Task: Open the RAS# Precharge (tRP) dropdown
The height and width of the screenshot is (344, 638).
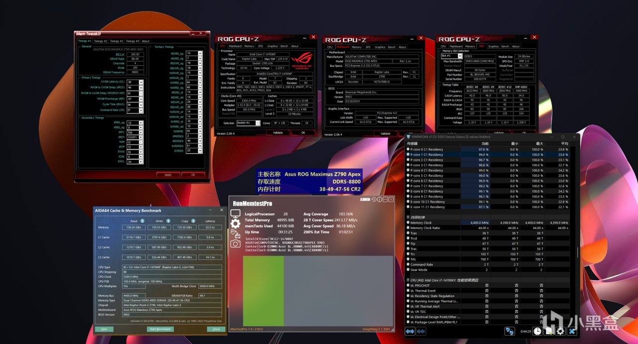Action: coord(142,99)
